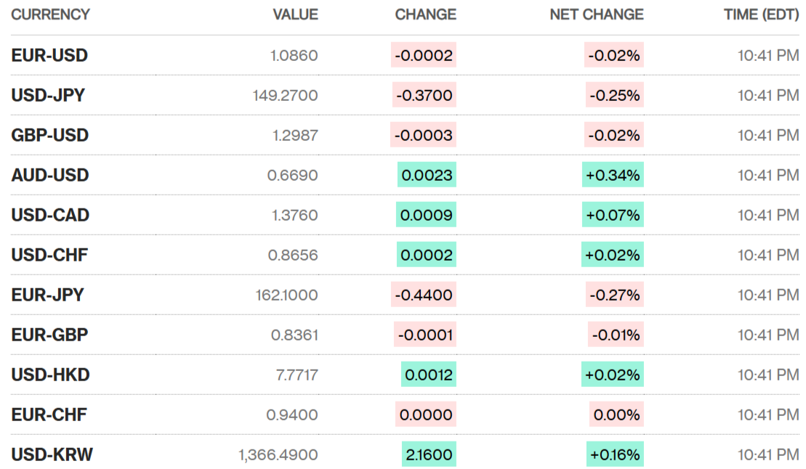Open the EUR-GBP pair link
This screenshot has height=469, width=806.
coord(49,335)
